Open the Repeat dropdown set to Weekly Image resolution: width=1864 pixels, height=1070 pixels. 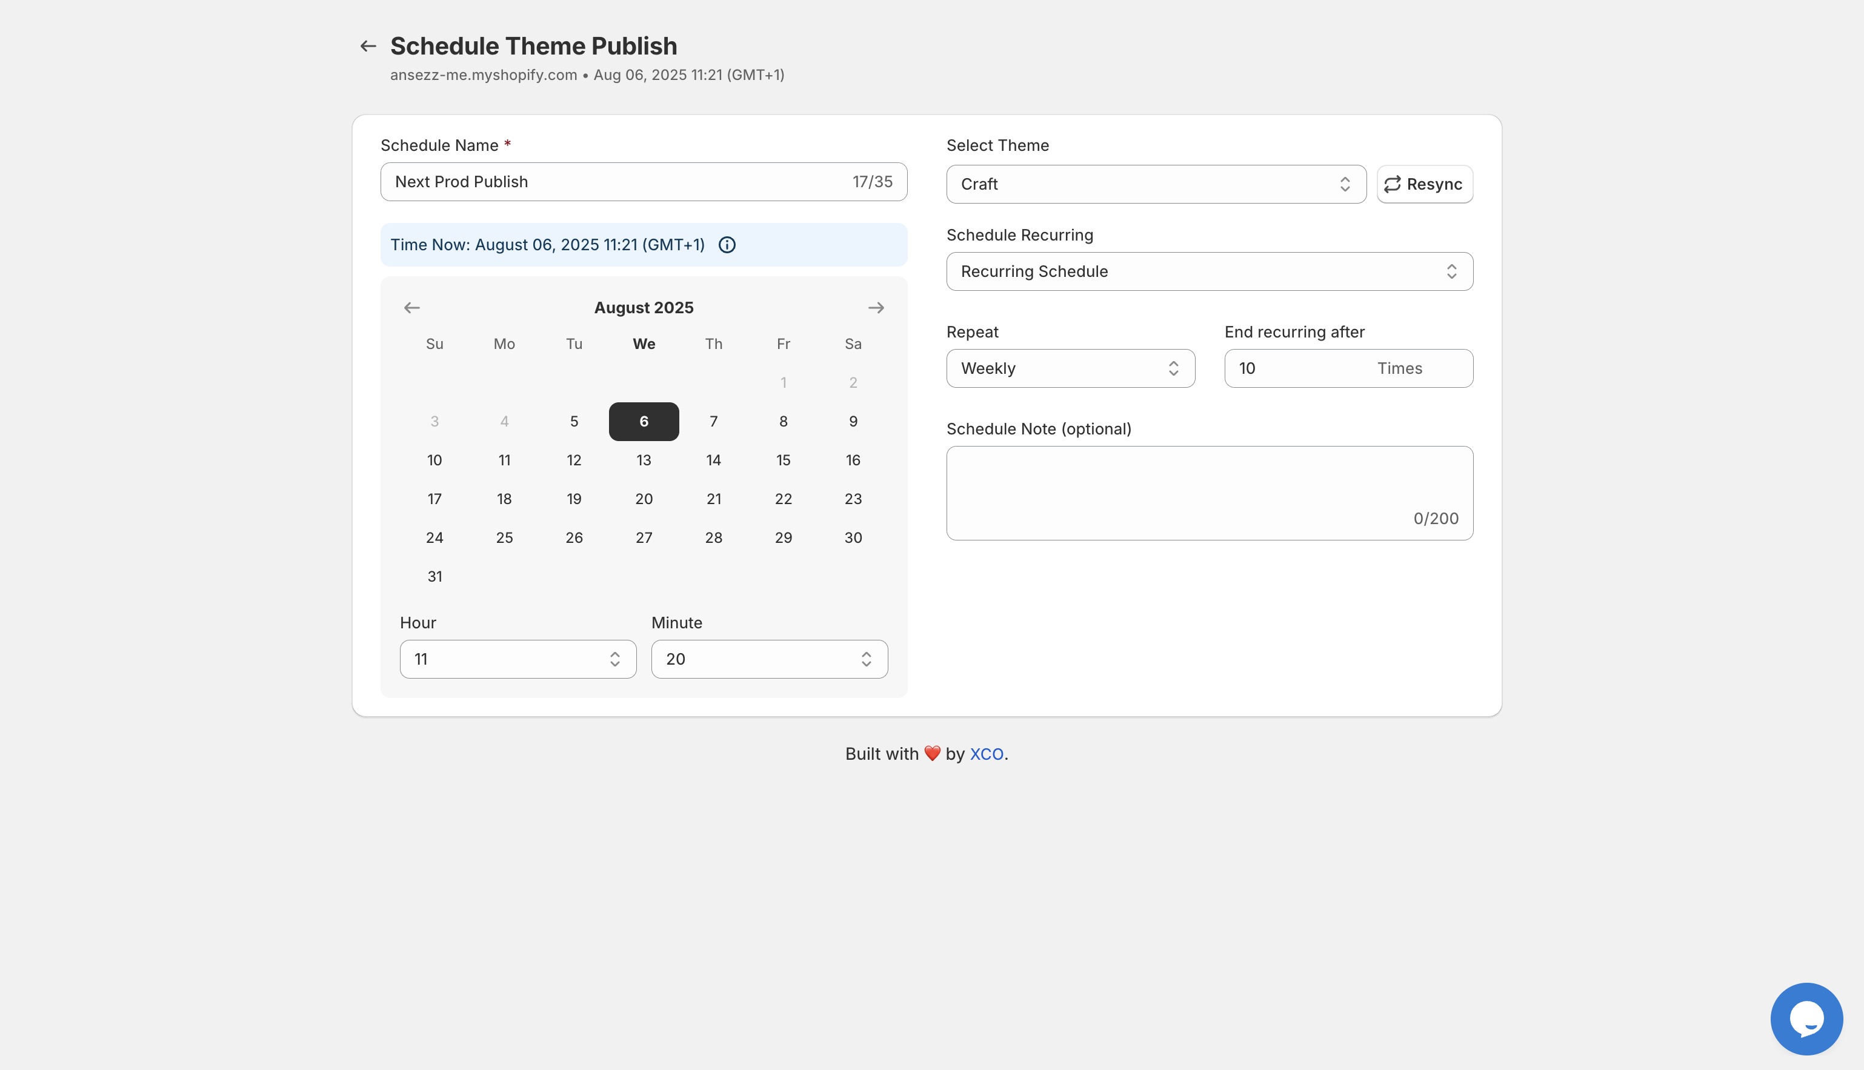pyautogui.click(x=1070, y=368)
